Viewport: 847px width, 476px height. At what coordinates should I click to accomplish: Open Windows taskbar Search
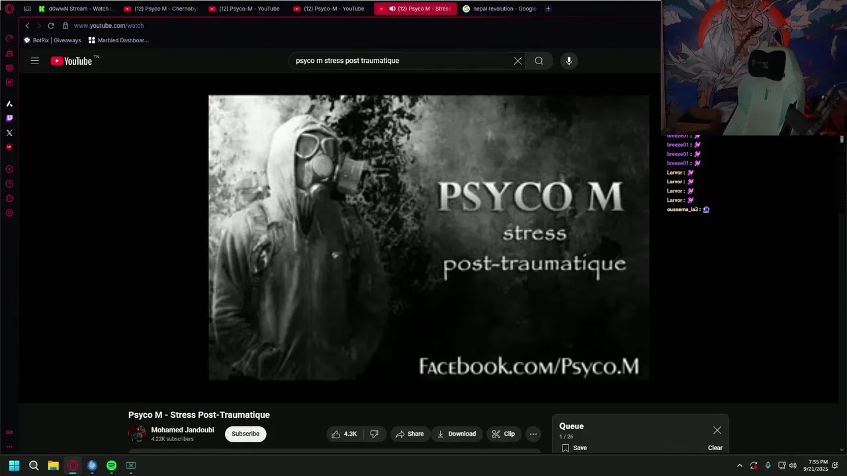(34, 465)
